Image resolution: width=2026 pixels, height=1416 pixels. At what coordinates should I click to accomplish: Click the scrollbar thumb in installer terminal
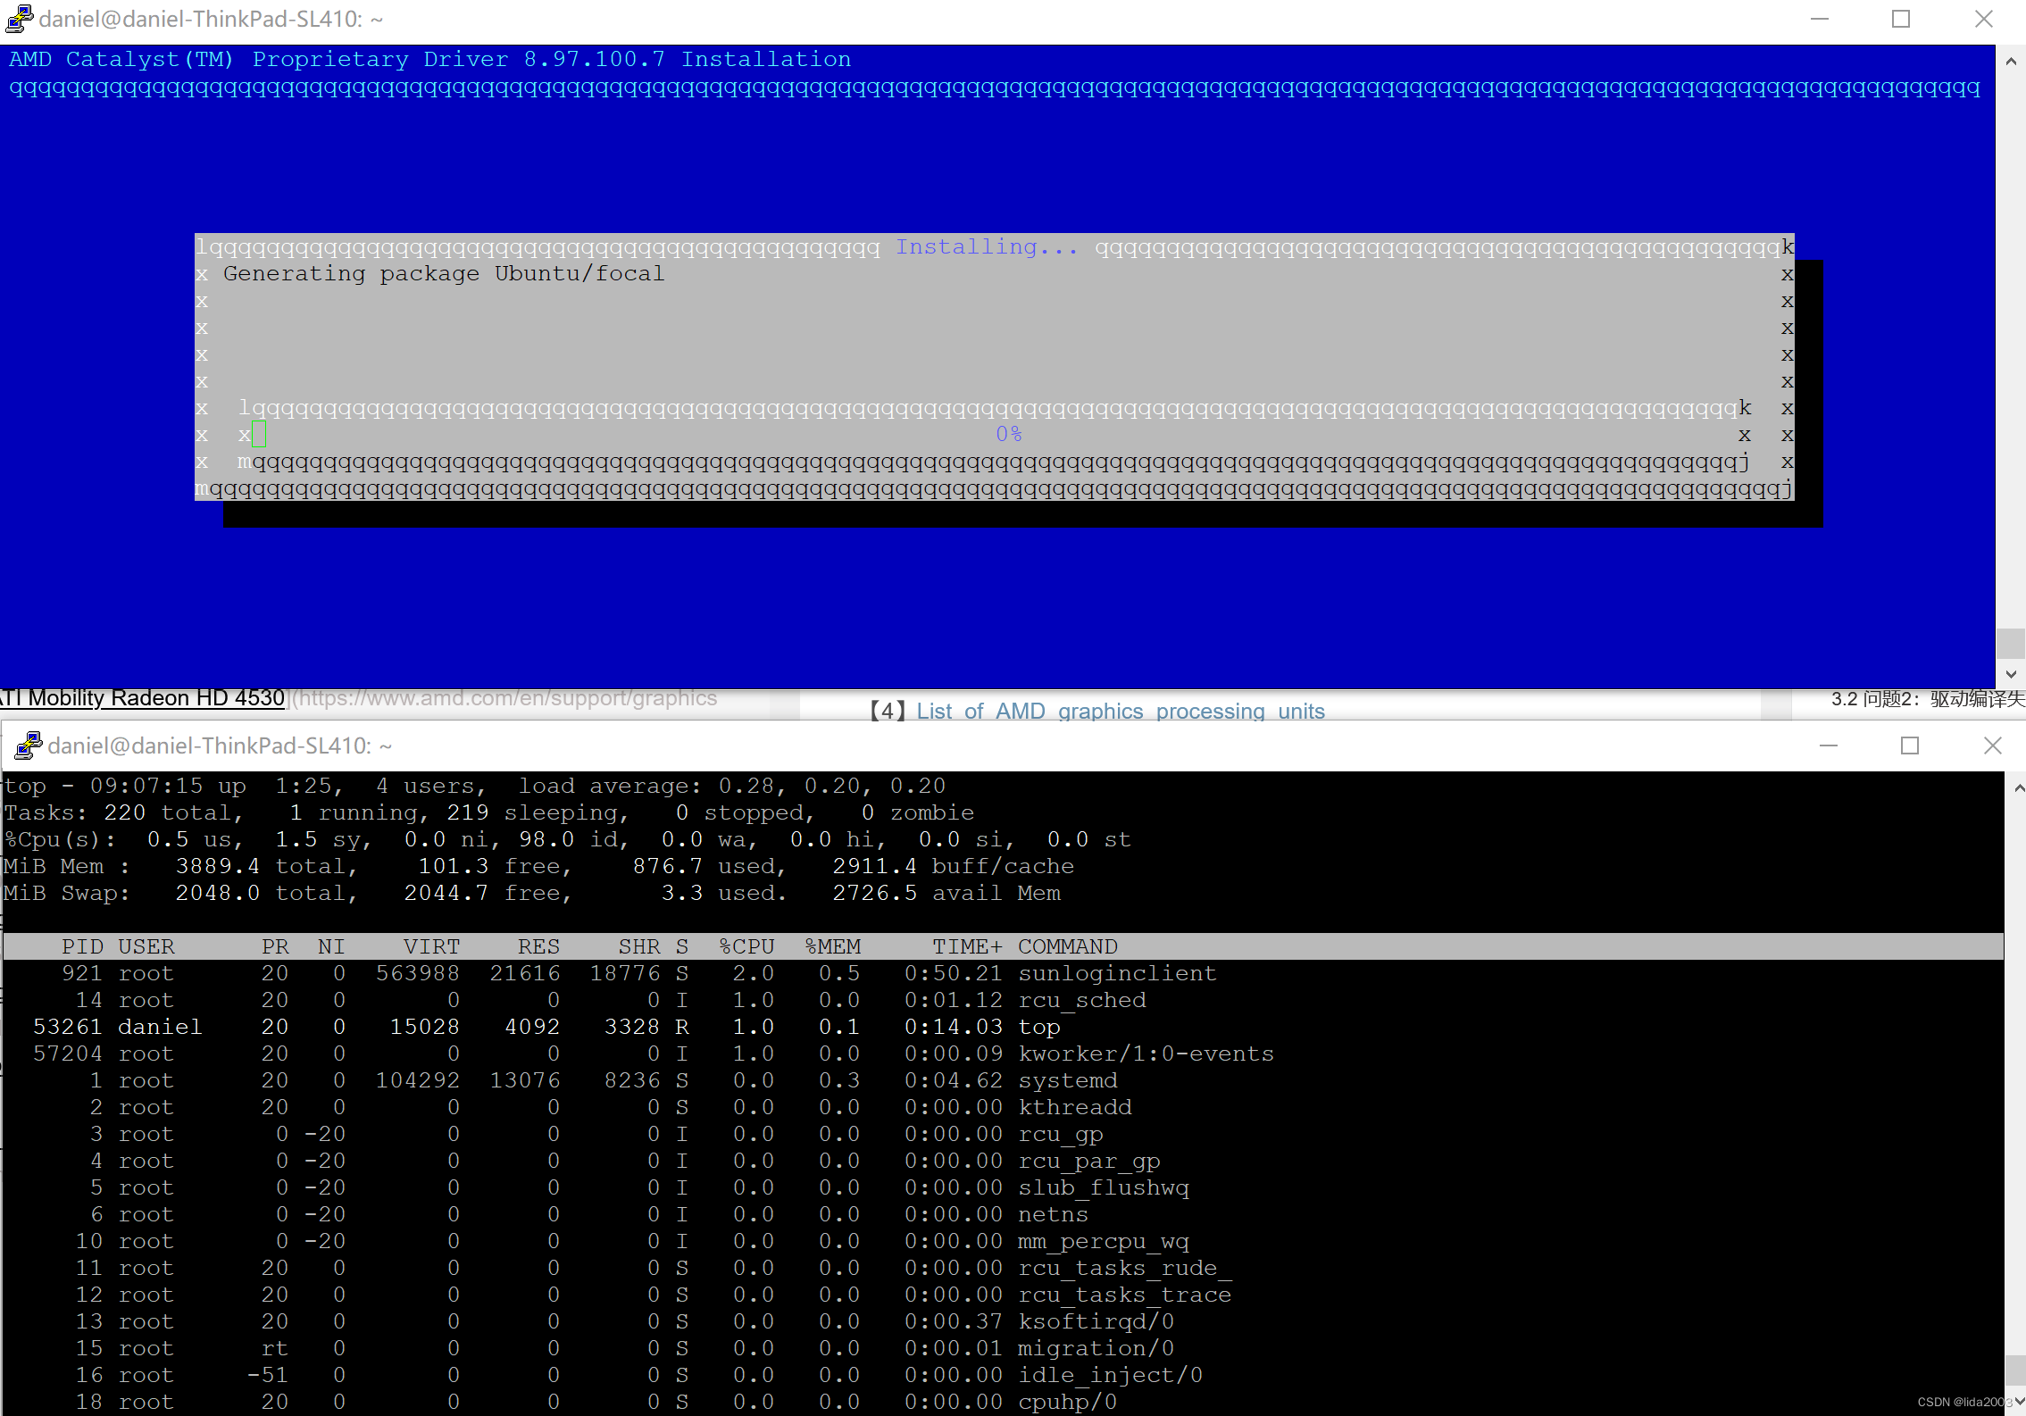2011,643
